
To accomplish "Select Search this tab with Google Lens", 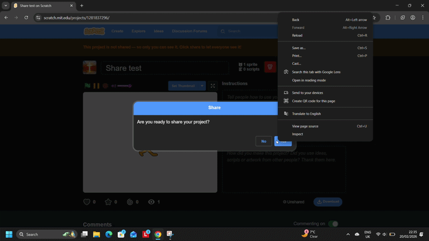I will [x=326, y=72].
